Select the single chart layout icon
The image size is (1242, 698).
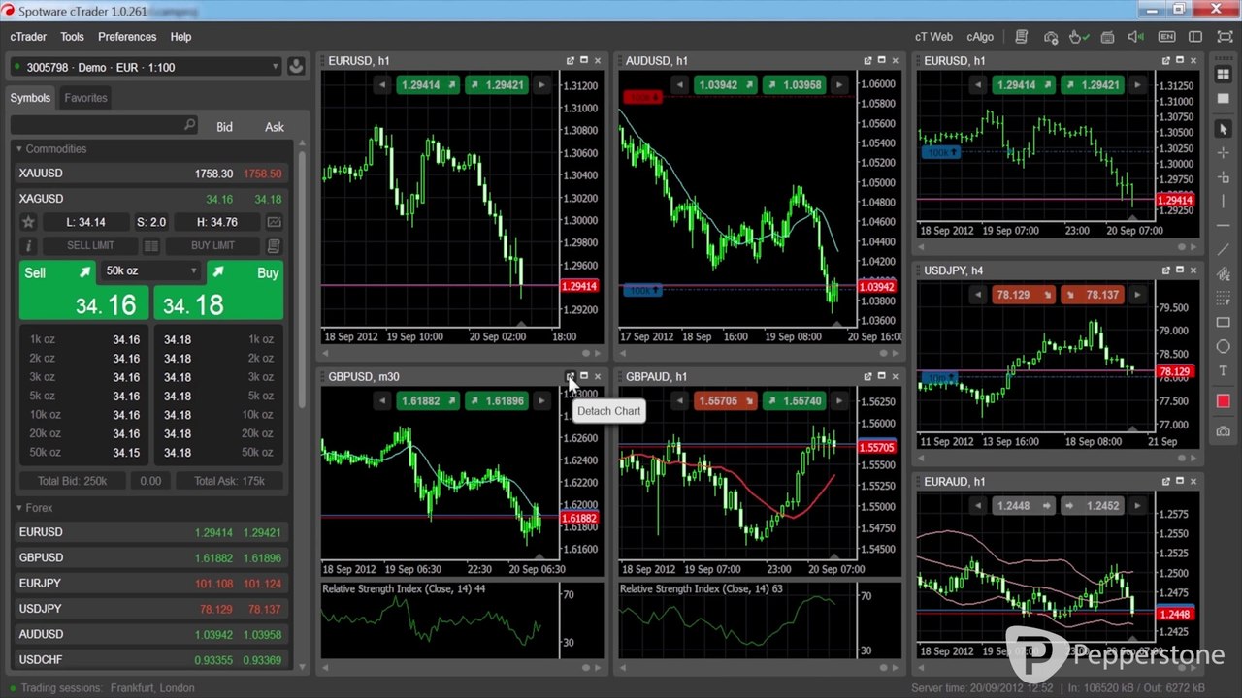click(1223, 99)
